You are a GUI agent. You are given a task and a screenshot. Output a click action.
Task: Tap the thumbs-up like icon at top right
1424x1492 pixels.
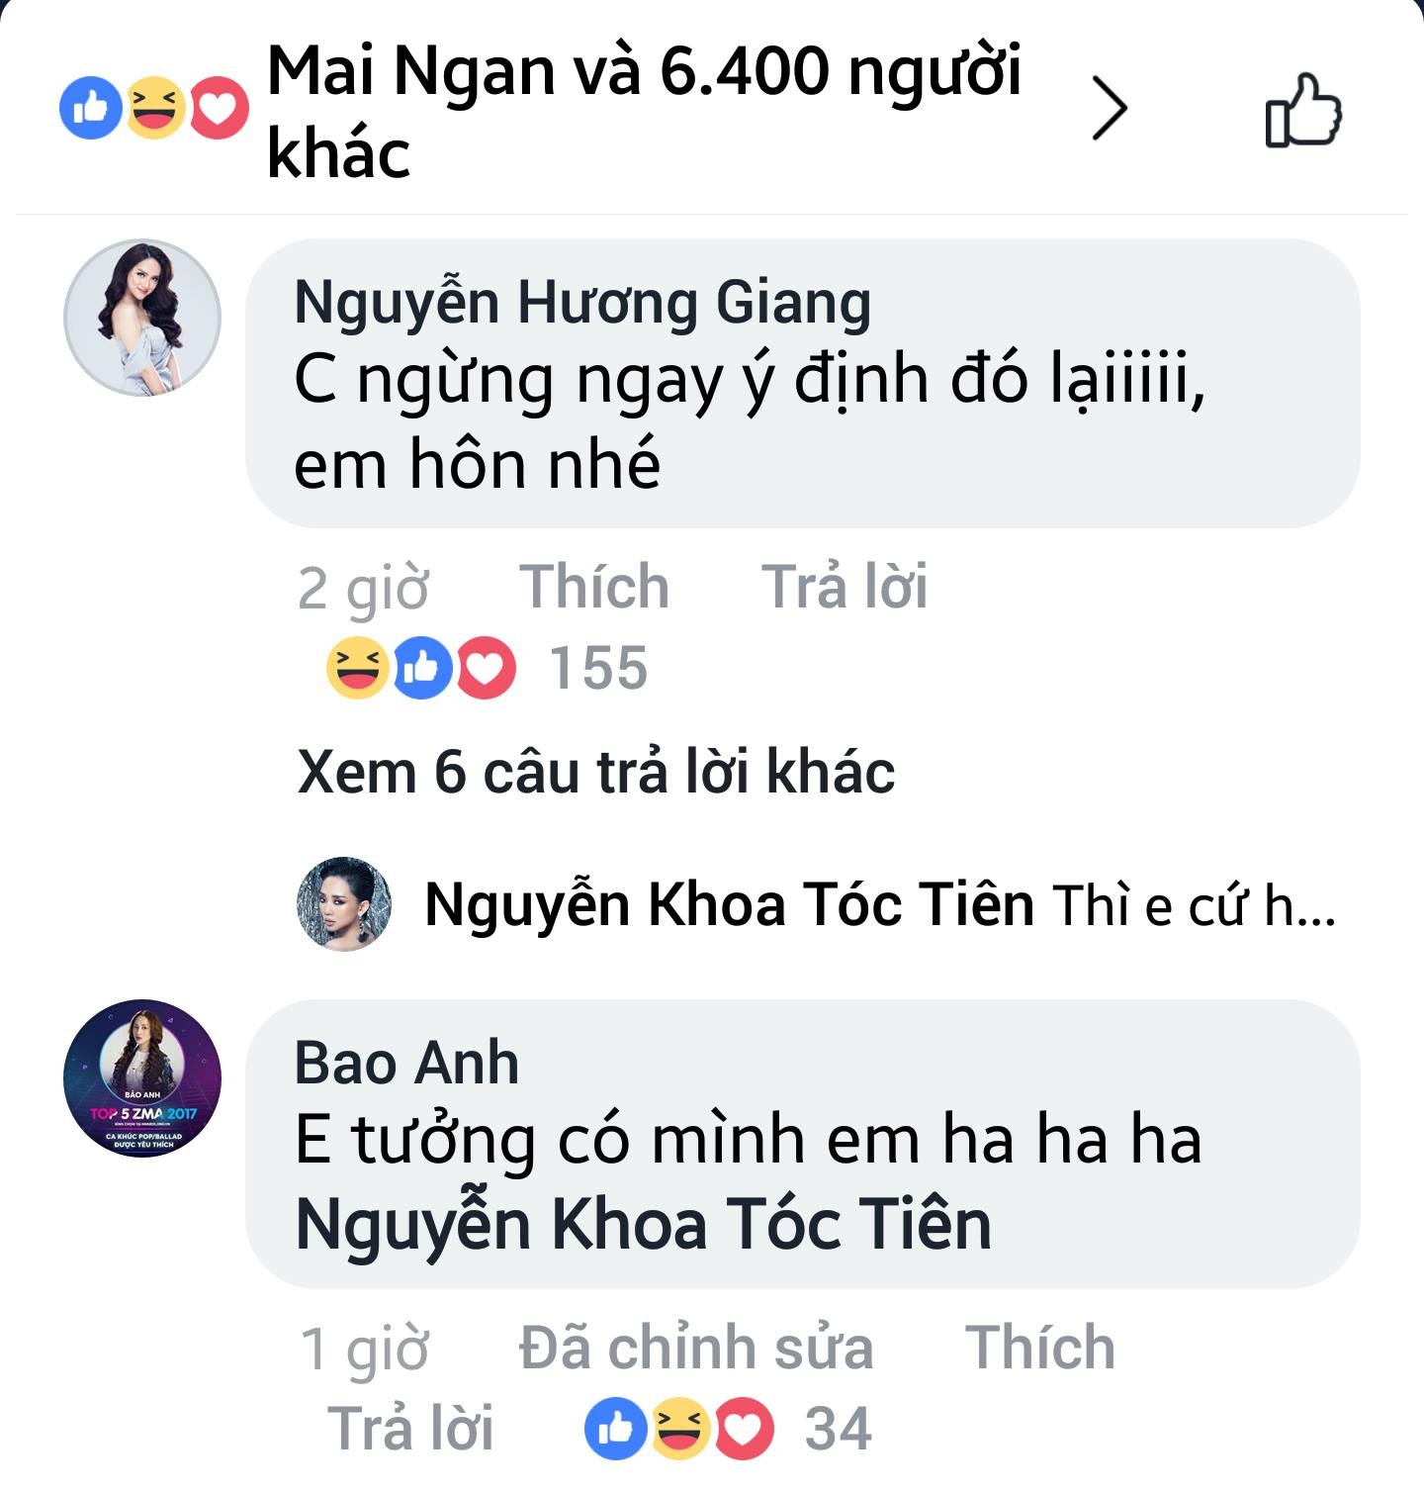[1302, 110]
